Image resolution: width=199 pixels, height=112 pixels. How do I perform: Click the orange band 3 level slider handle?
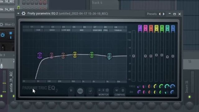151,56
